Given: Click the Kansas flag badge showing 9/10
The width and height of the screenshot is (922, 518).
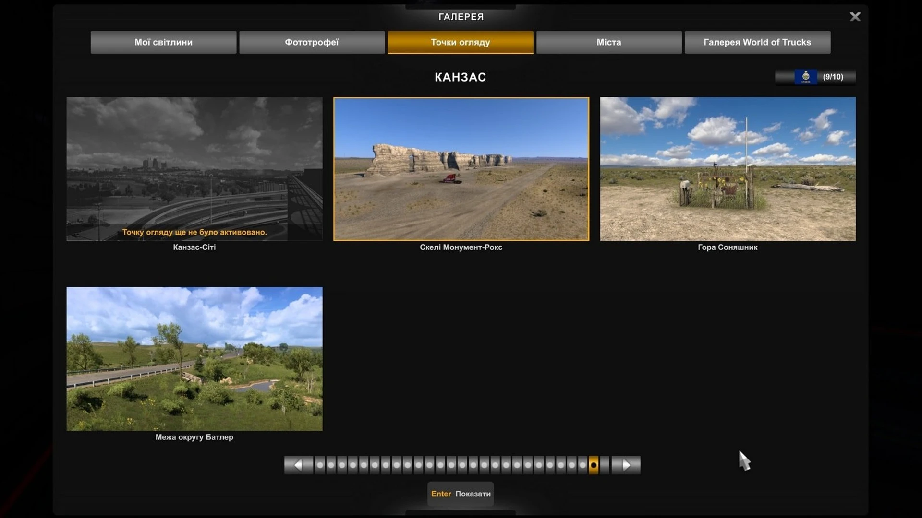Looking at the screenshot, I should pyautogui.click(x=815, y=77).
